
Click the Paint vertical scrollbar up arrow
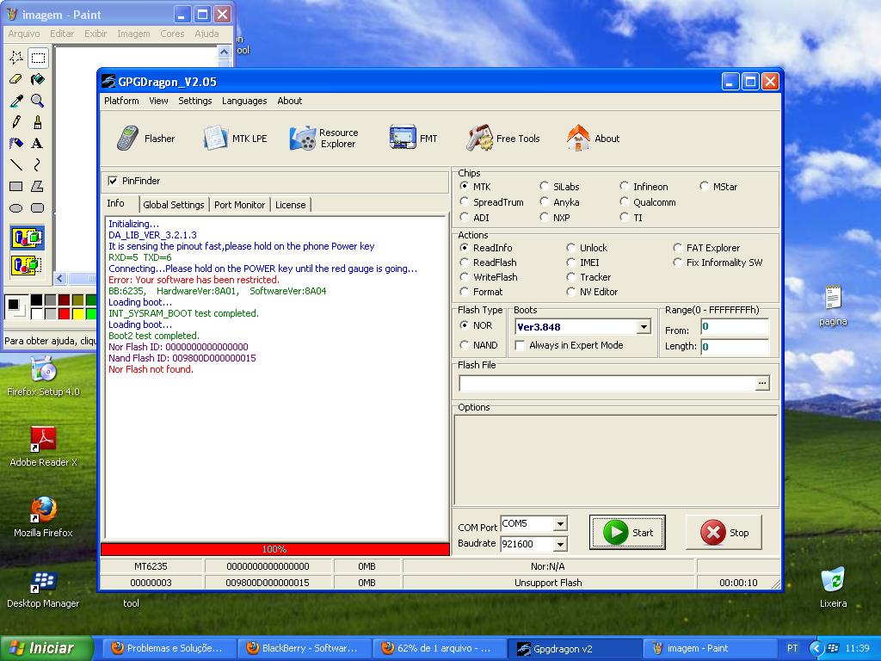point(225,53)
